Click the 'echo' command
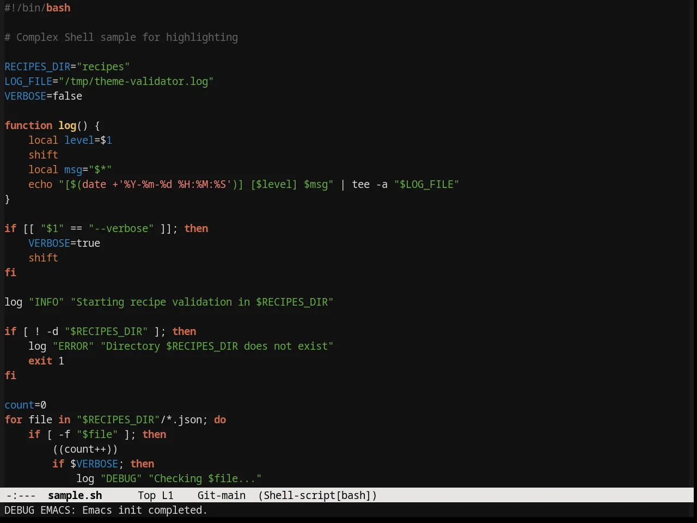This screenshot has height=523, width=697. point(40,184)
